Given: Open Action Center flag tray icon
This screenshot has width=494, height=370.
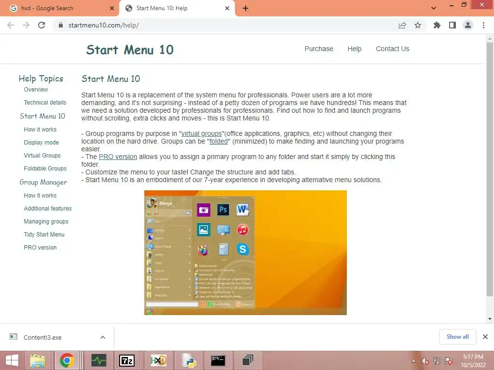Looking at the screenshot, I should tap(449, 361).
